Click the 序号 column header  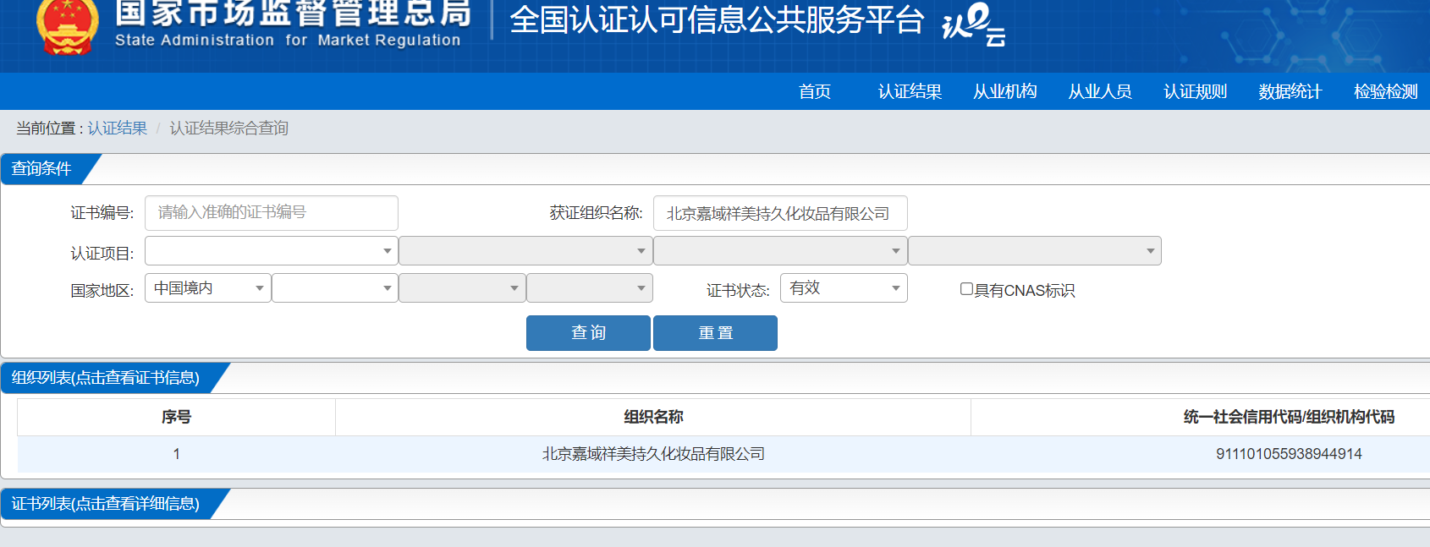176,417
